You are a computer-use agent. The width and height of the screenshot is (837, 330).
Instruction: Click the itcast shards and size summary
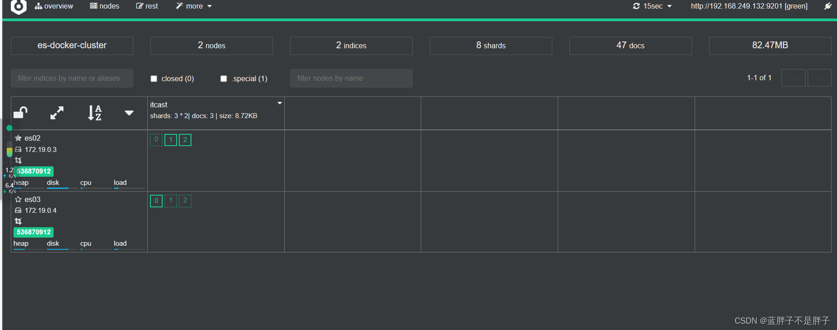pos(204,116)
